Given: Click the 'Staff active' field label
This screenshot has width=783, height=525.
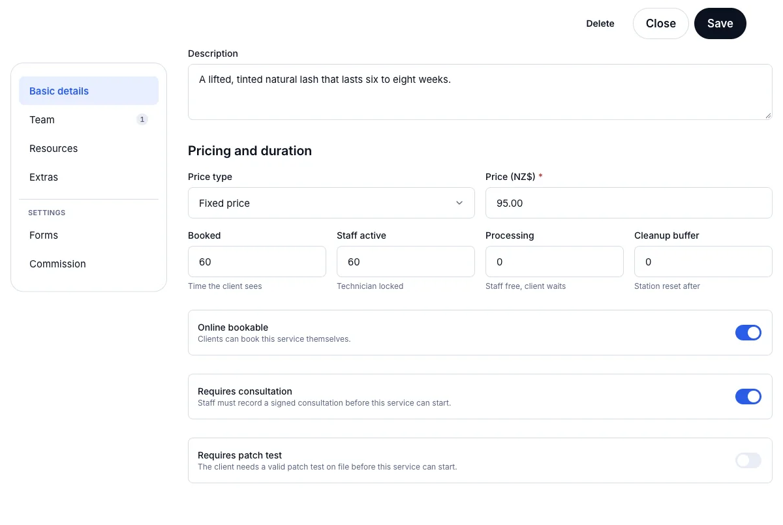Looking at the screenshot, I should pyautogui.click(x=361, y=235).
